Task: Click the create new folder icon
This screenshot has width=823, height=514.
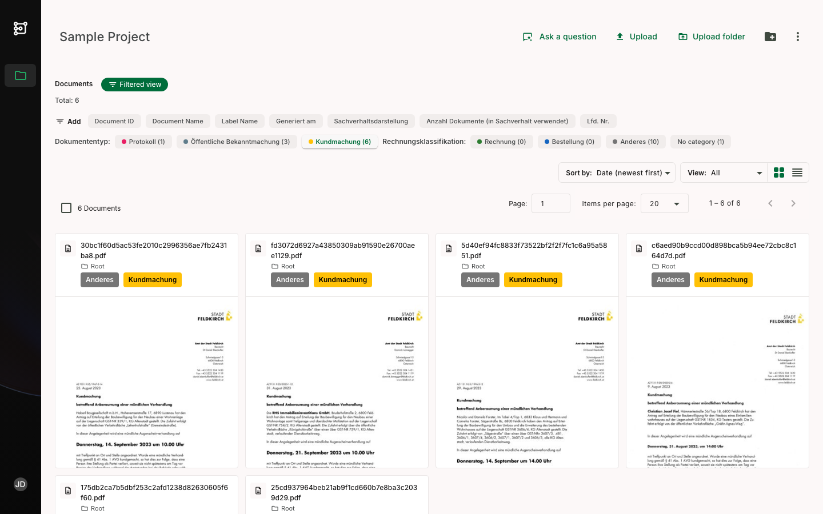Action: (770, 37)
